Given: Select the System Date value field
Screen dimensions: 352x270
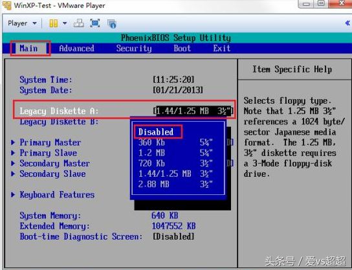Looking at the screenshot, I should (177, 90).
